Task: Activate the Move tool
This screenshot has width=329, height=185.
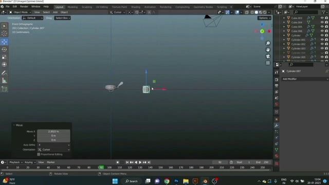Action: click(4, 42)
